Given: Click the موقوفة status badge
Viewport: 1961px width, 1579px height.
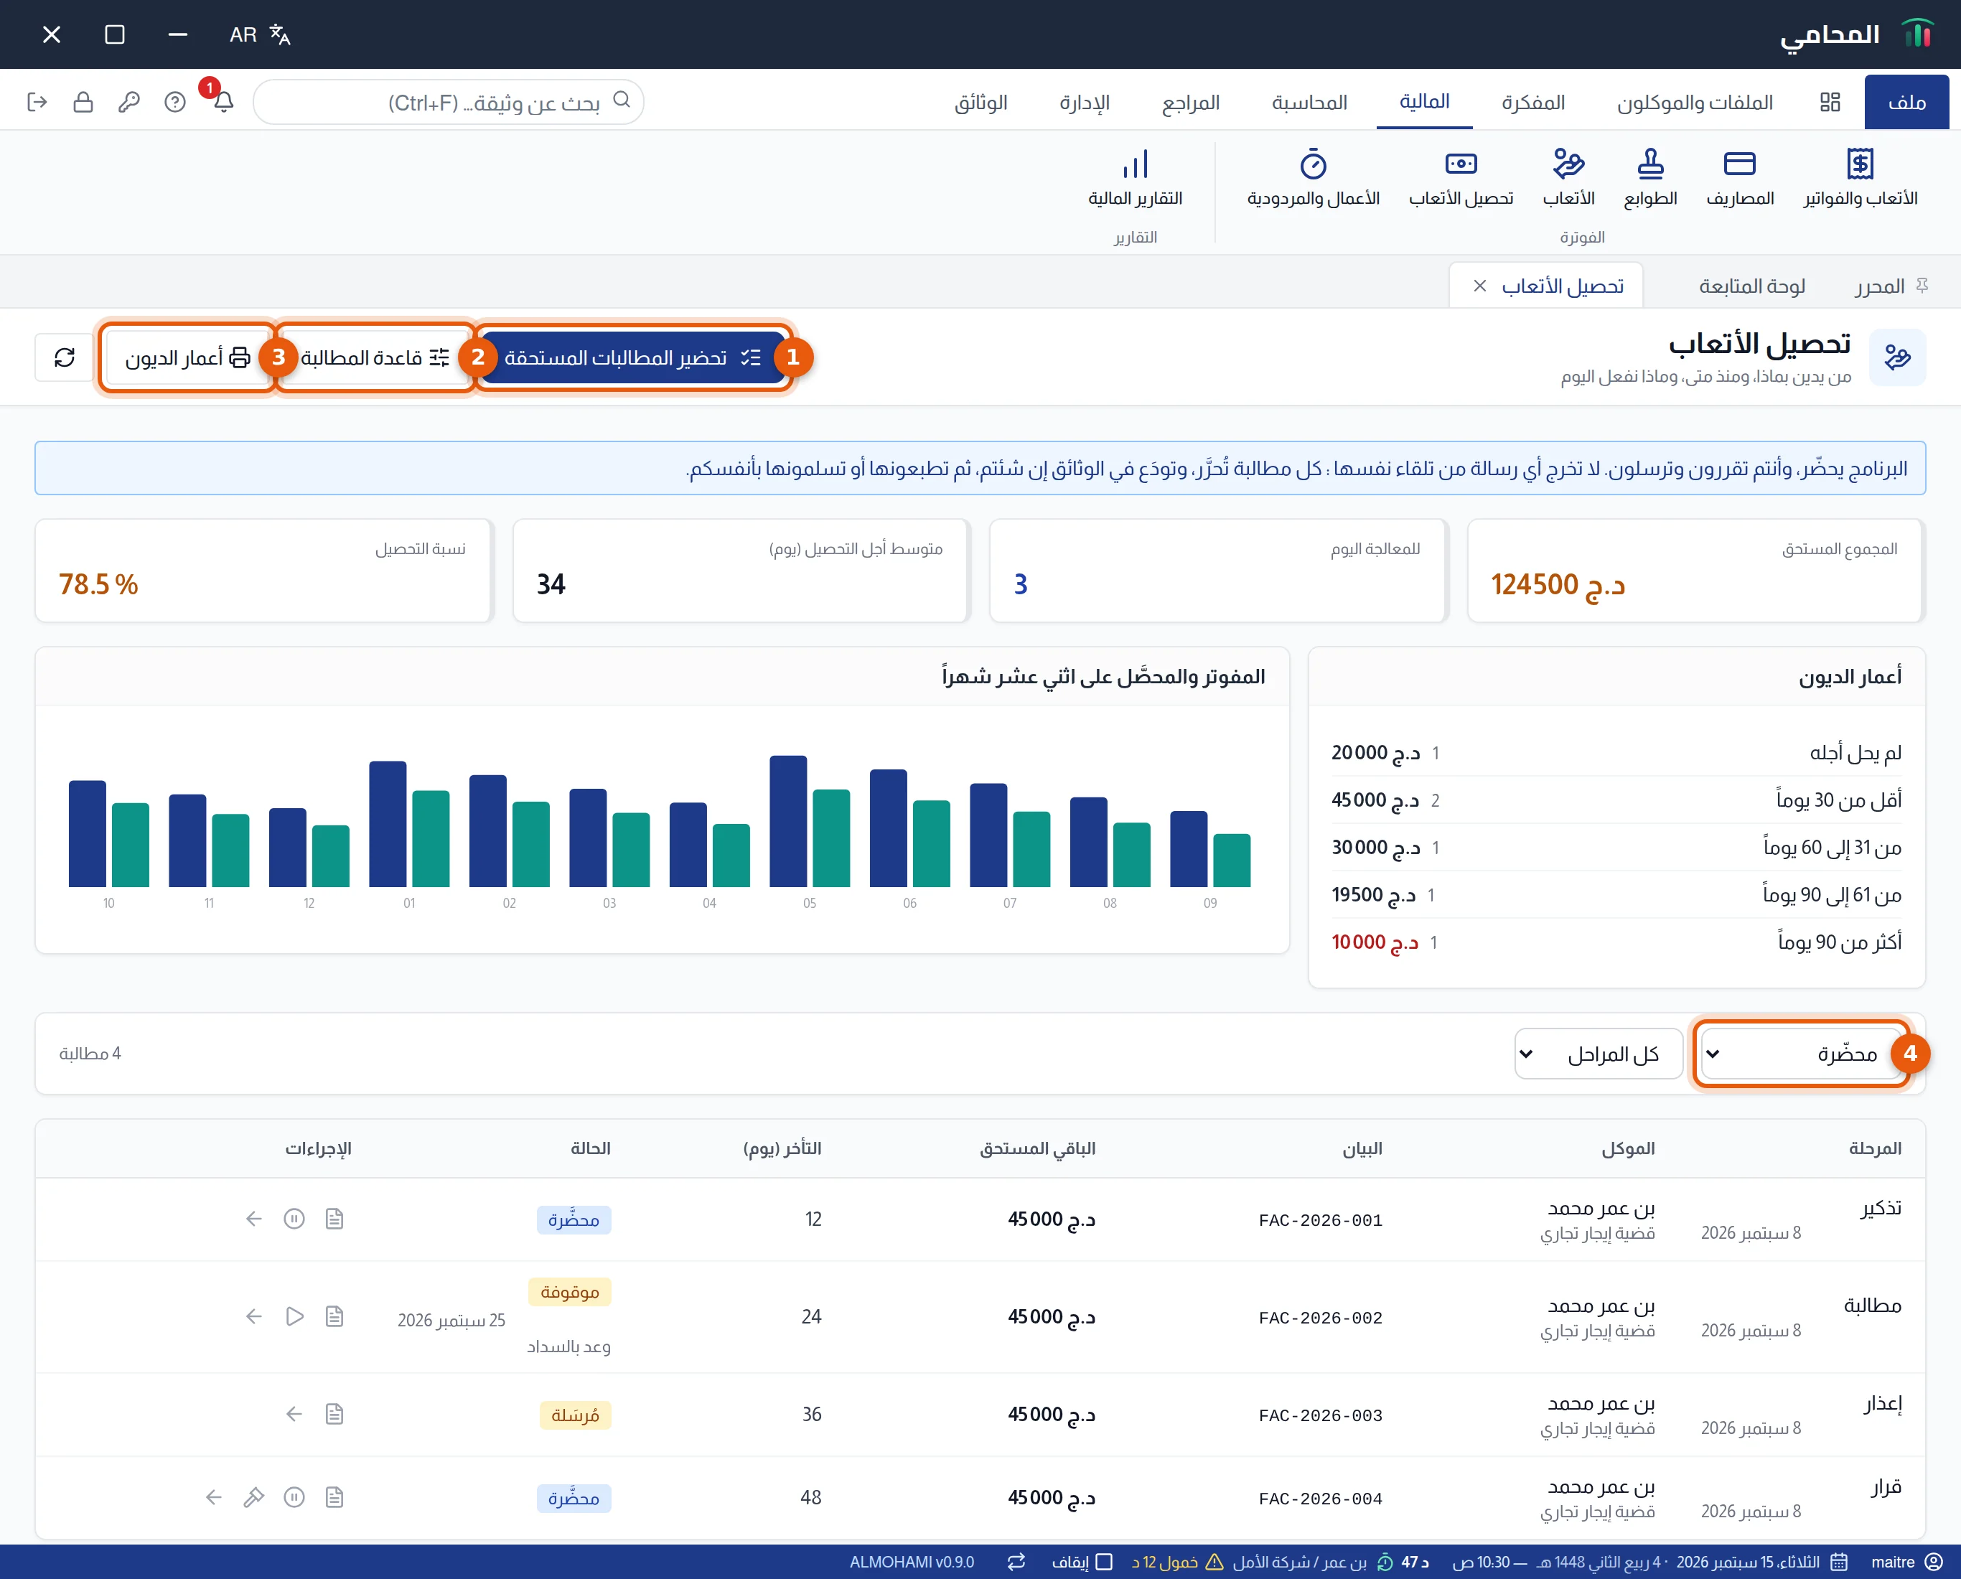Looking at the screenshot, I should click(x=569, y=1292).
